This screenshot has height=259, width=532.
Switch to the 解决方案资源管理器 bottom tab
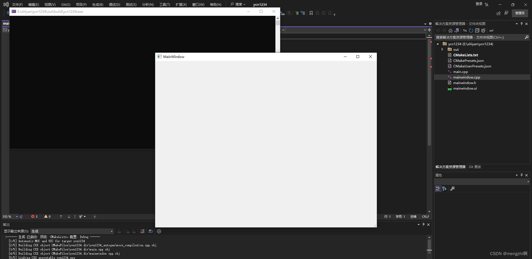(451, 167)
